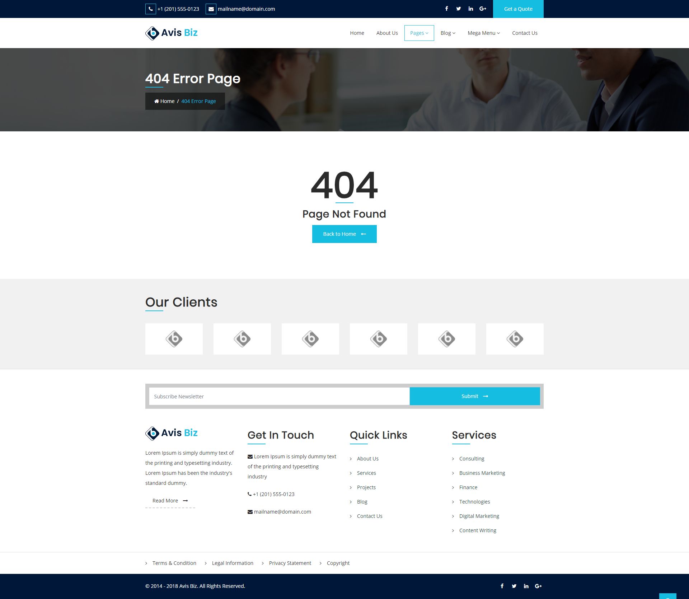689x599 pixels.
Task: Focus the Subscribe Newsletter input field
Action: [x=279, y=396]
